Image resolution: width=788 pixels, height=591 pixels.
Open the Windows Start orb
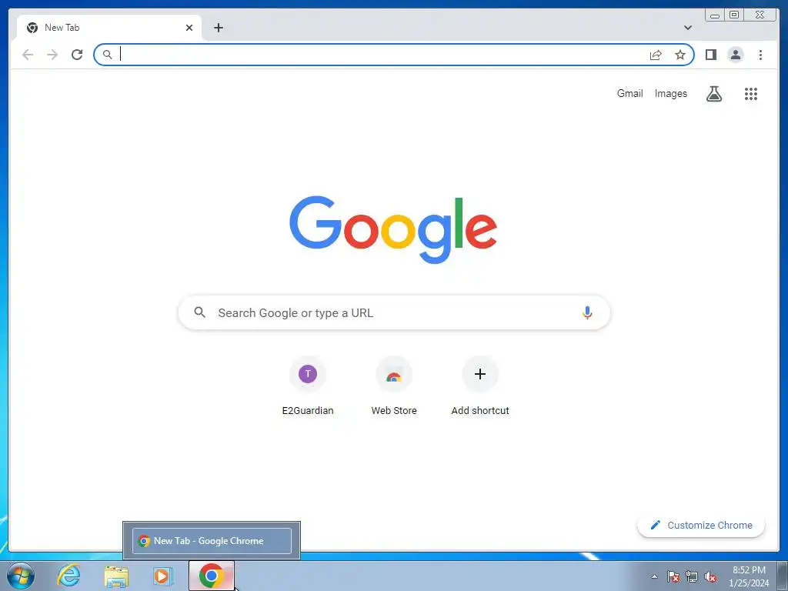point(21,576)
